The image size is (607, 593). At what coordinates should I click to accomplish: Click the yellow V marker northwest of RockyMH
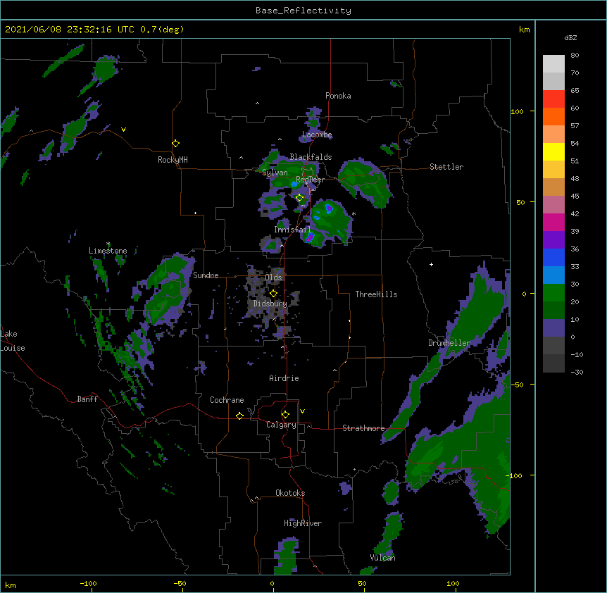point(123,130)
